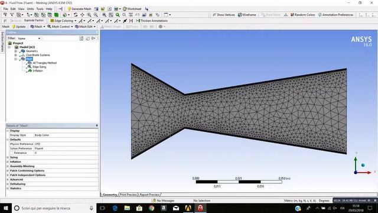The image size is (378, 213).
Task: Click Generate Mesh button
Action: tap(79, 9)
